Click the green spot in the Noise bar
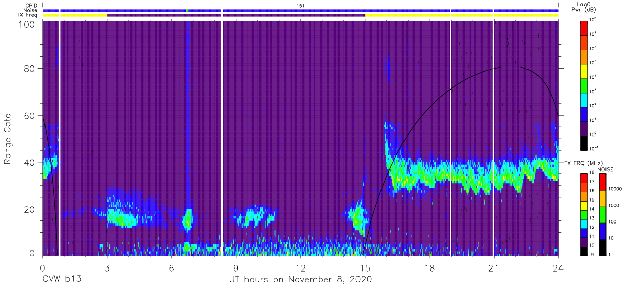This screenshot has width=628, height=290. pyautogui.click(x=187, y=10)
